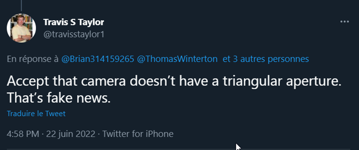Click the date '22 juin 2022'

click(71, 134)
